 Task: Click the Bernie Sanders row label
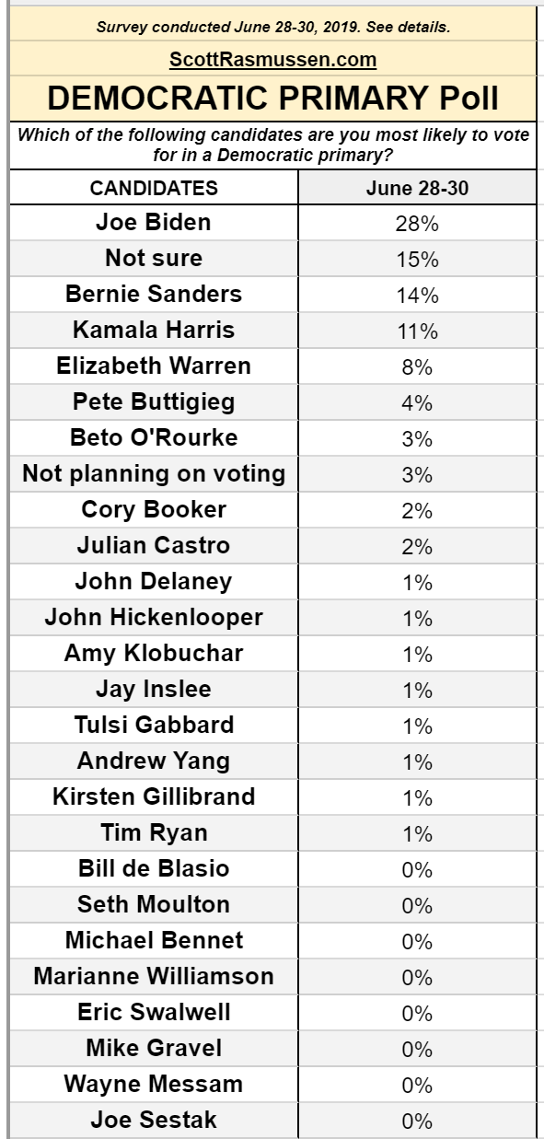[x=154, y=294]
